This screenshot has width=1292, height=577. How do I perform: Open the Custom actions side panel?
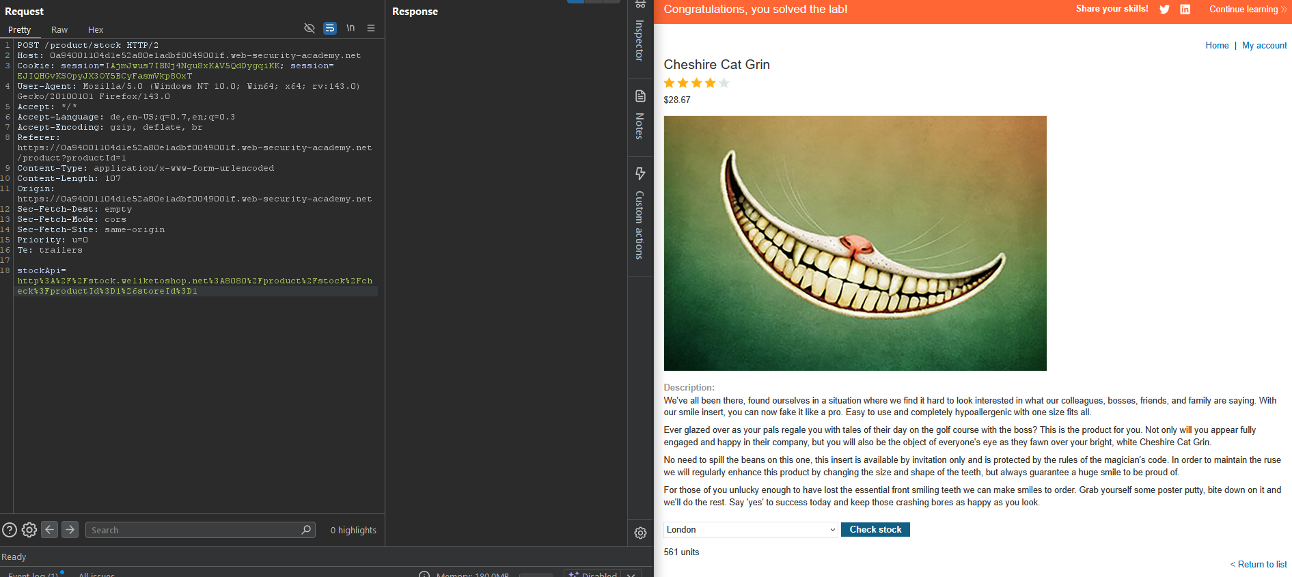640,213
